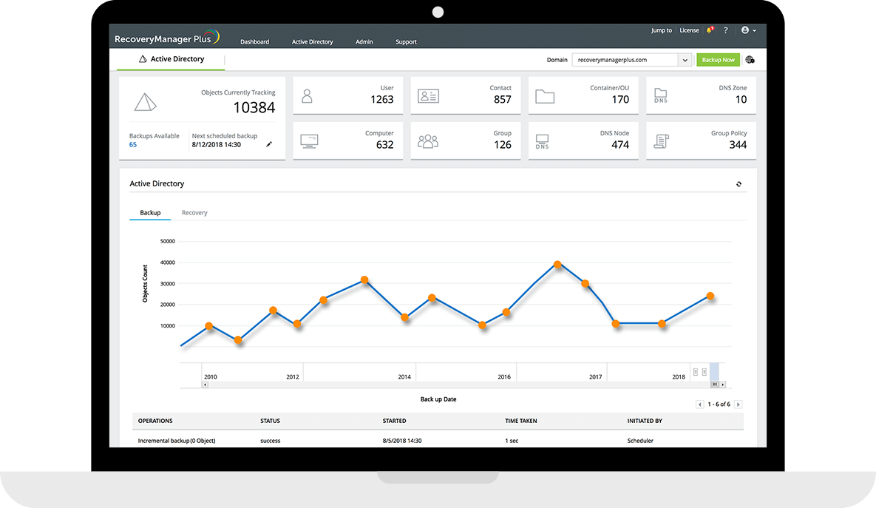Click chart scrollbar right arrow
Image resolution: width=876 pixels, height=508 pixels.
click(723, 385)
